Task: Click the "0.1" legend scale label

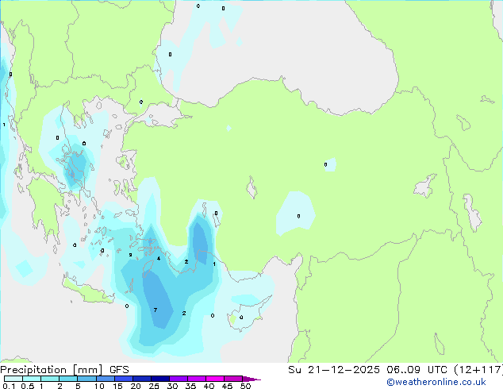Action: coord(9,386)
